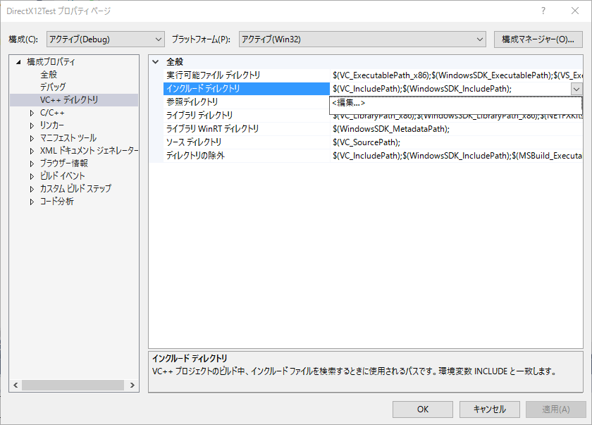The width and height of the screenshot is (592, 425).
Task: Select デバッグ in the property tree
Action: click(53, 87)
